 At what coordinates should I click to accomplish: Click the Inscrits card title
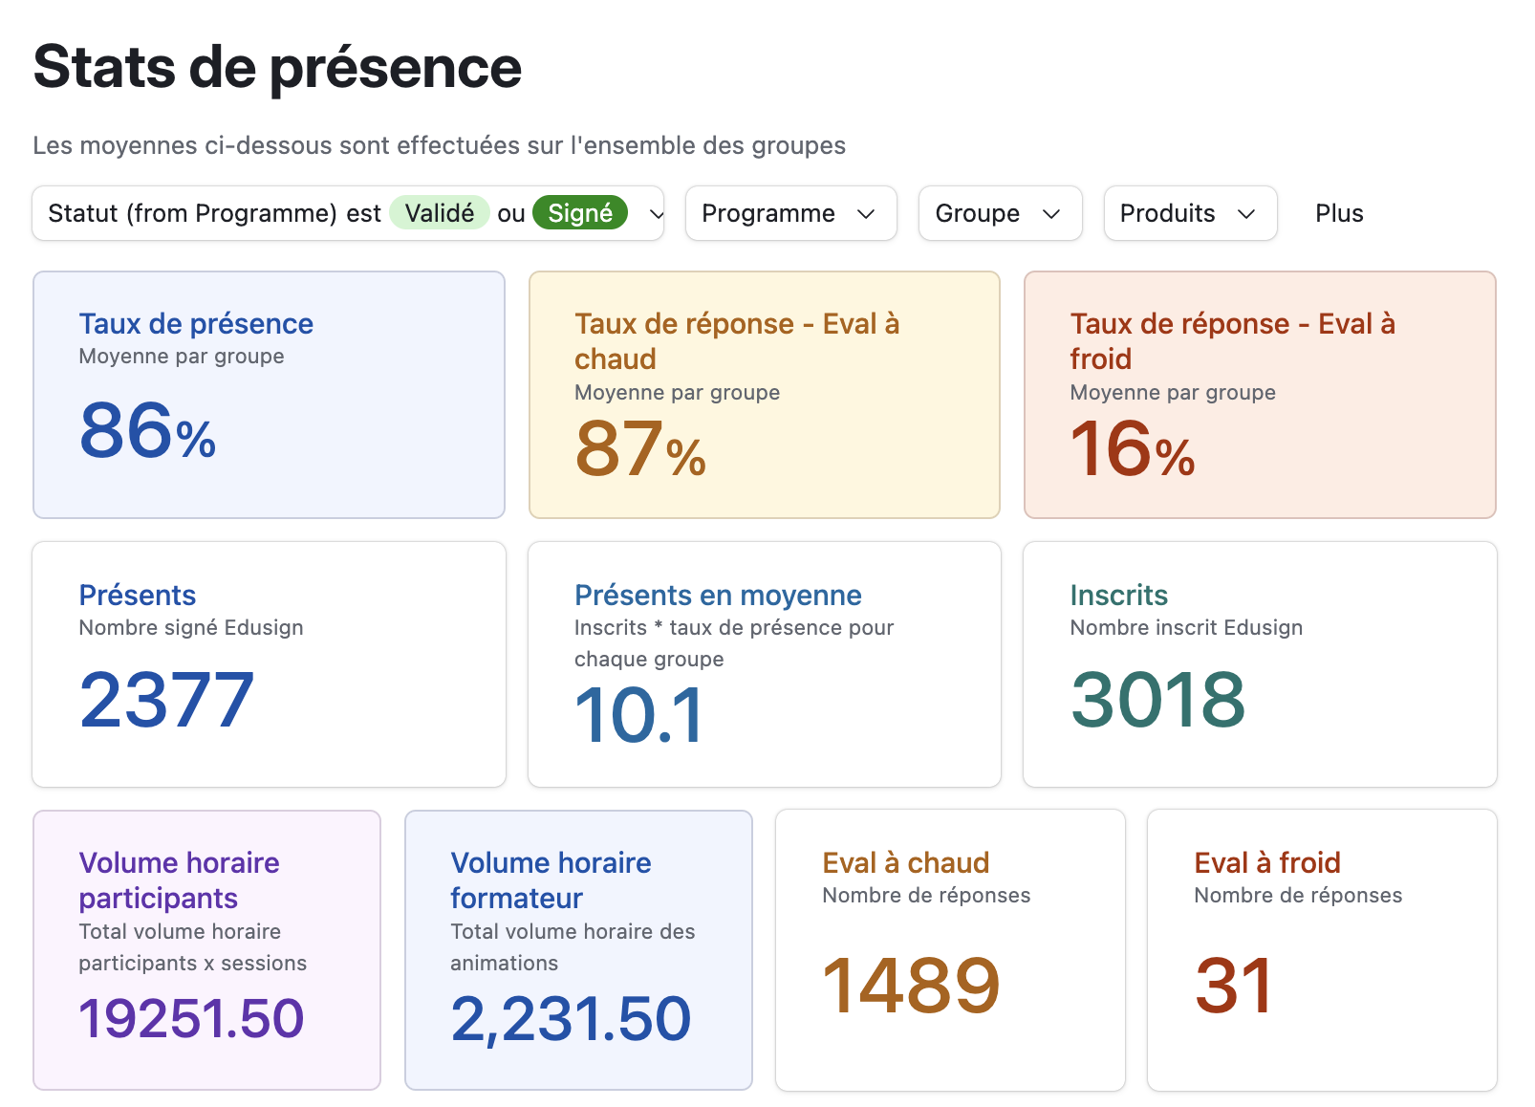point(1118,595)
